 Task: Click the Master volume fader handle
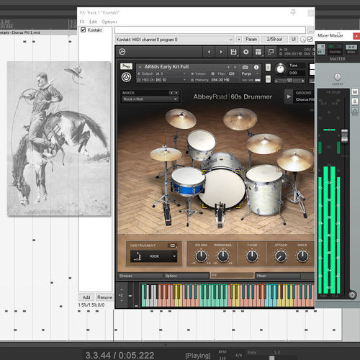[344, 136]
